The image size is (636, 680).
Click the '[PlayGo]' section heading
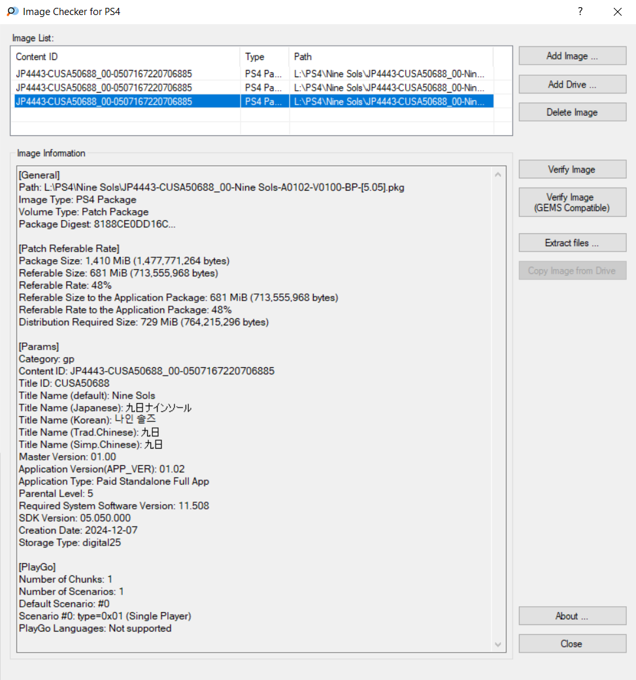37,567
